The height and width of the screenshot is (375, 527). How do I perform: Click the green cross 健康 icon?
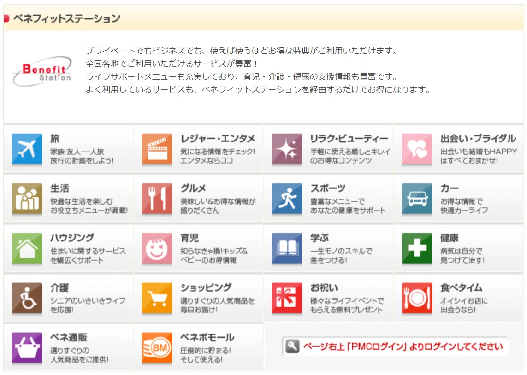click(x=417, y=248)
